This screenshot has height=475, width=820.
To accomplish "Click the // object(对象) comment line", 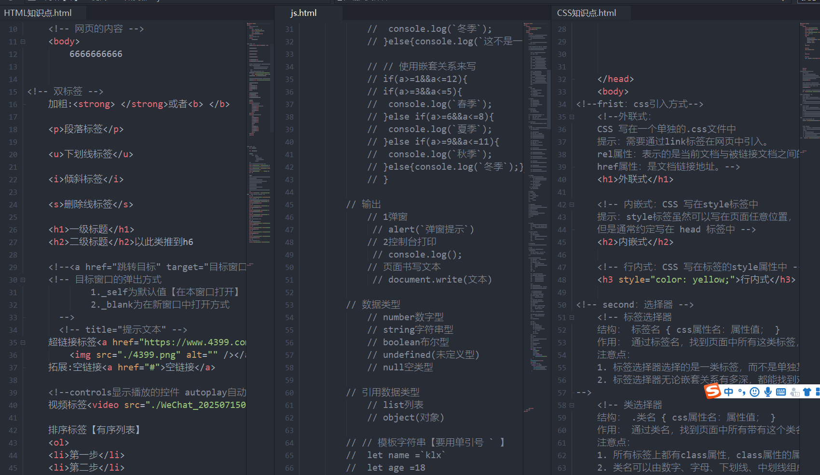I will tap(406, 418).
